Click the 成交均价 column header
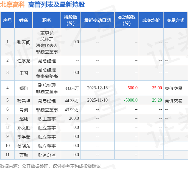 point(151,20)
